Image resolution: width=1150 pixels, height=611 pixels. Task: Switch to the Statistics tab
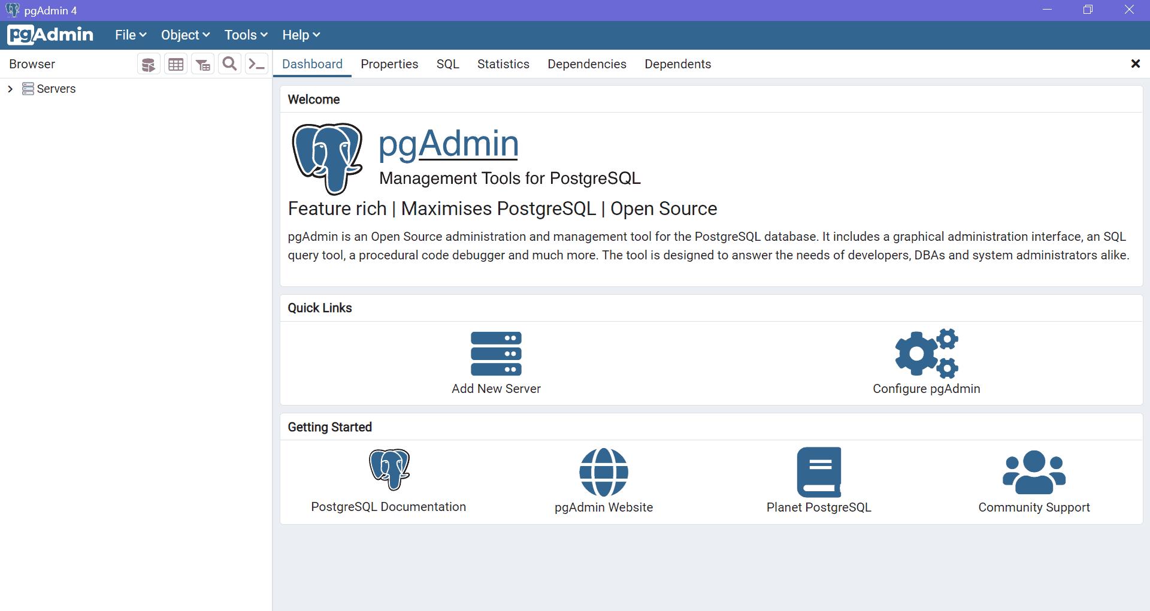[x=503, y=63]
